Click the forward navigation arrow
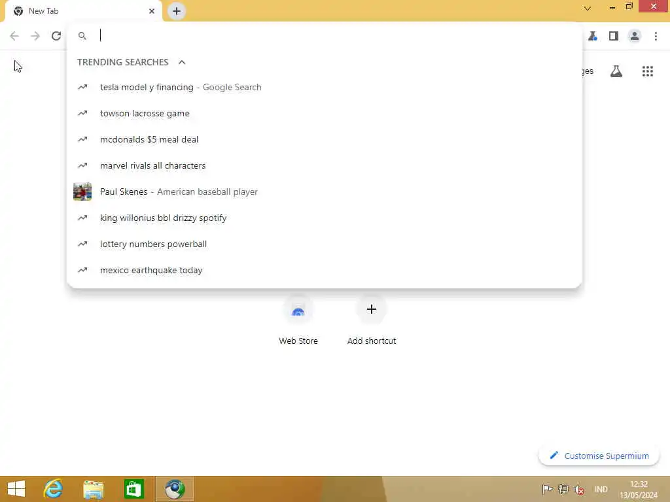This screenshot has height=502, width=670. [x=35, y=36]
